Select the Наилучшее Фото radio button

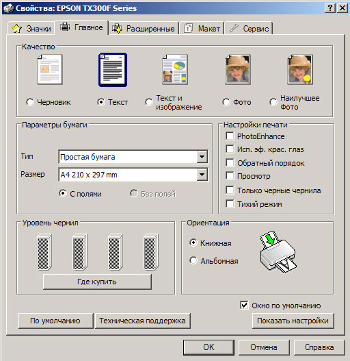tap(273, 102)
